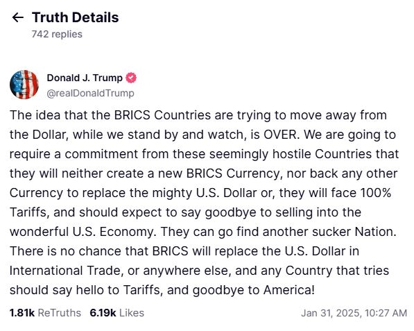Click the Truth Details heading
Screen dimensions: 414x331
pyautogui.click(x=76, y=17)
